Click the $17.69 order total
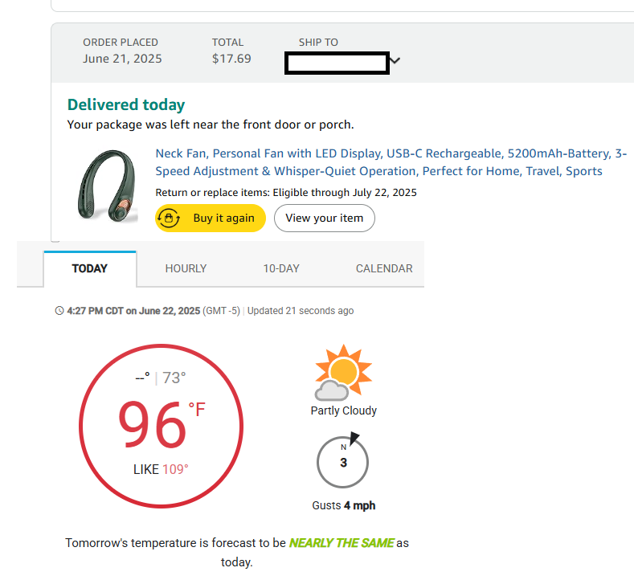 tap(231, 59)
